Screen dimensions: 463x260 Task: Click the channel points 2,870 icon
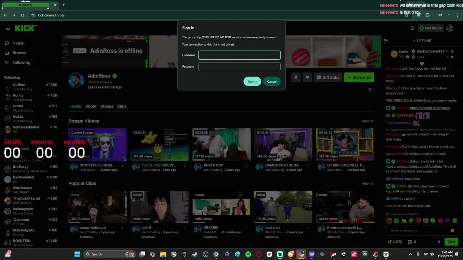390,242
